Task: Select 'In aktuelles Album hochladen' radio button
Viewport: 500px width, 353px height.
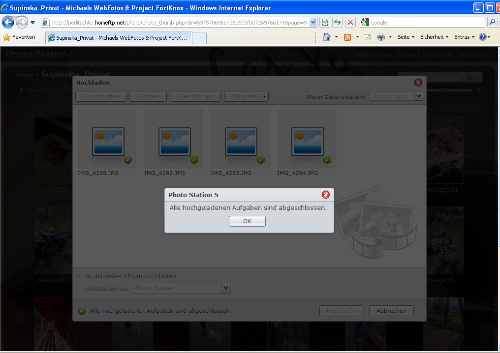Action: click(x=80, y=276)
